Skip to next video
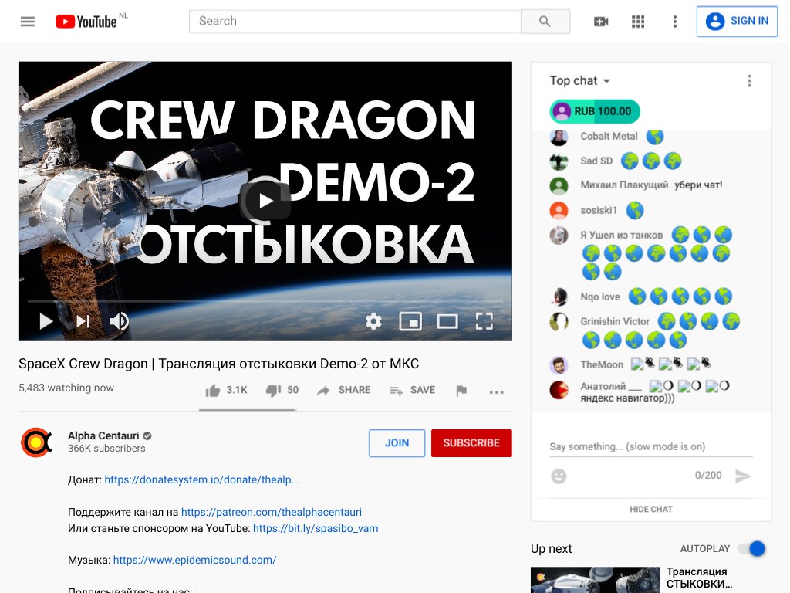 (x=83, y=321)
